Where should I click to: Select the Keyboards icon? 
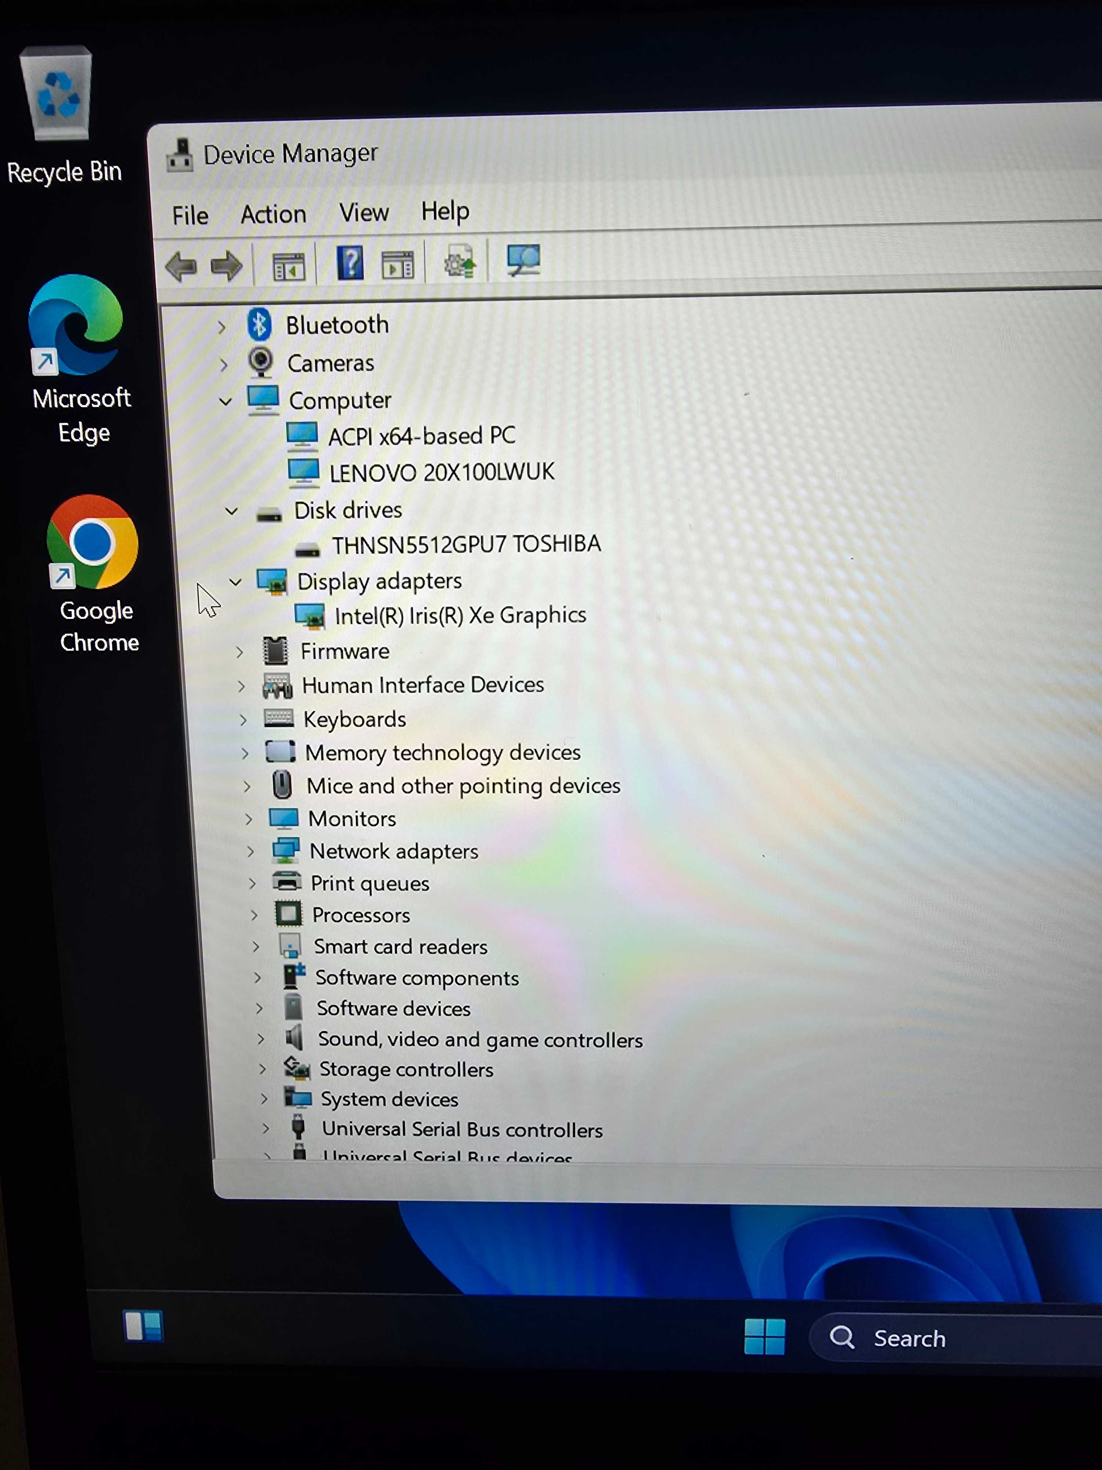[x=279, y=718]
